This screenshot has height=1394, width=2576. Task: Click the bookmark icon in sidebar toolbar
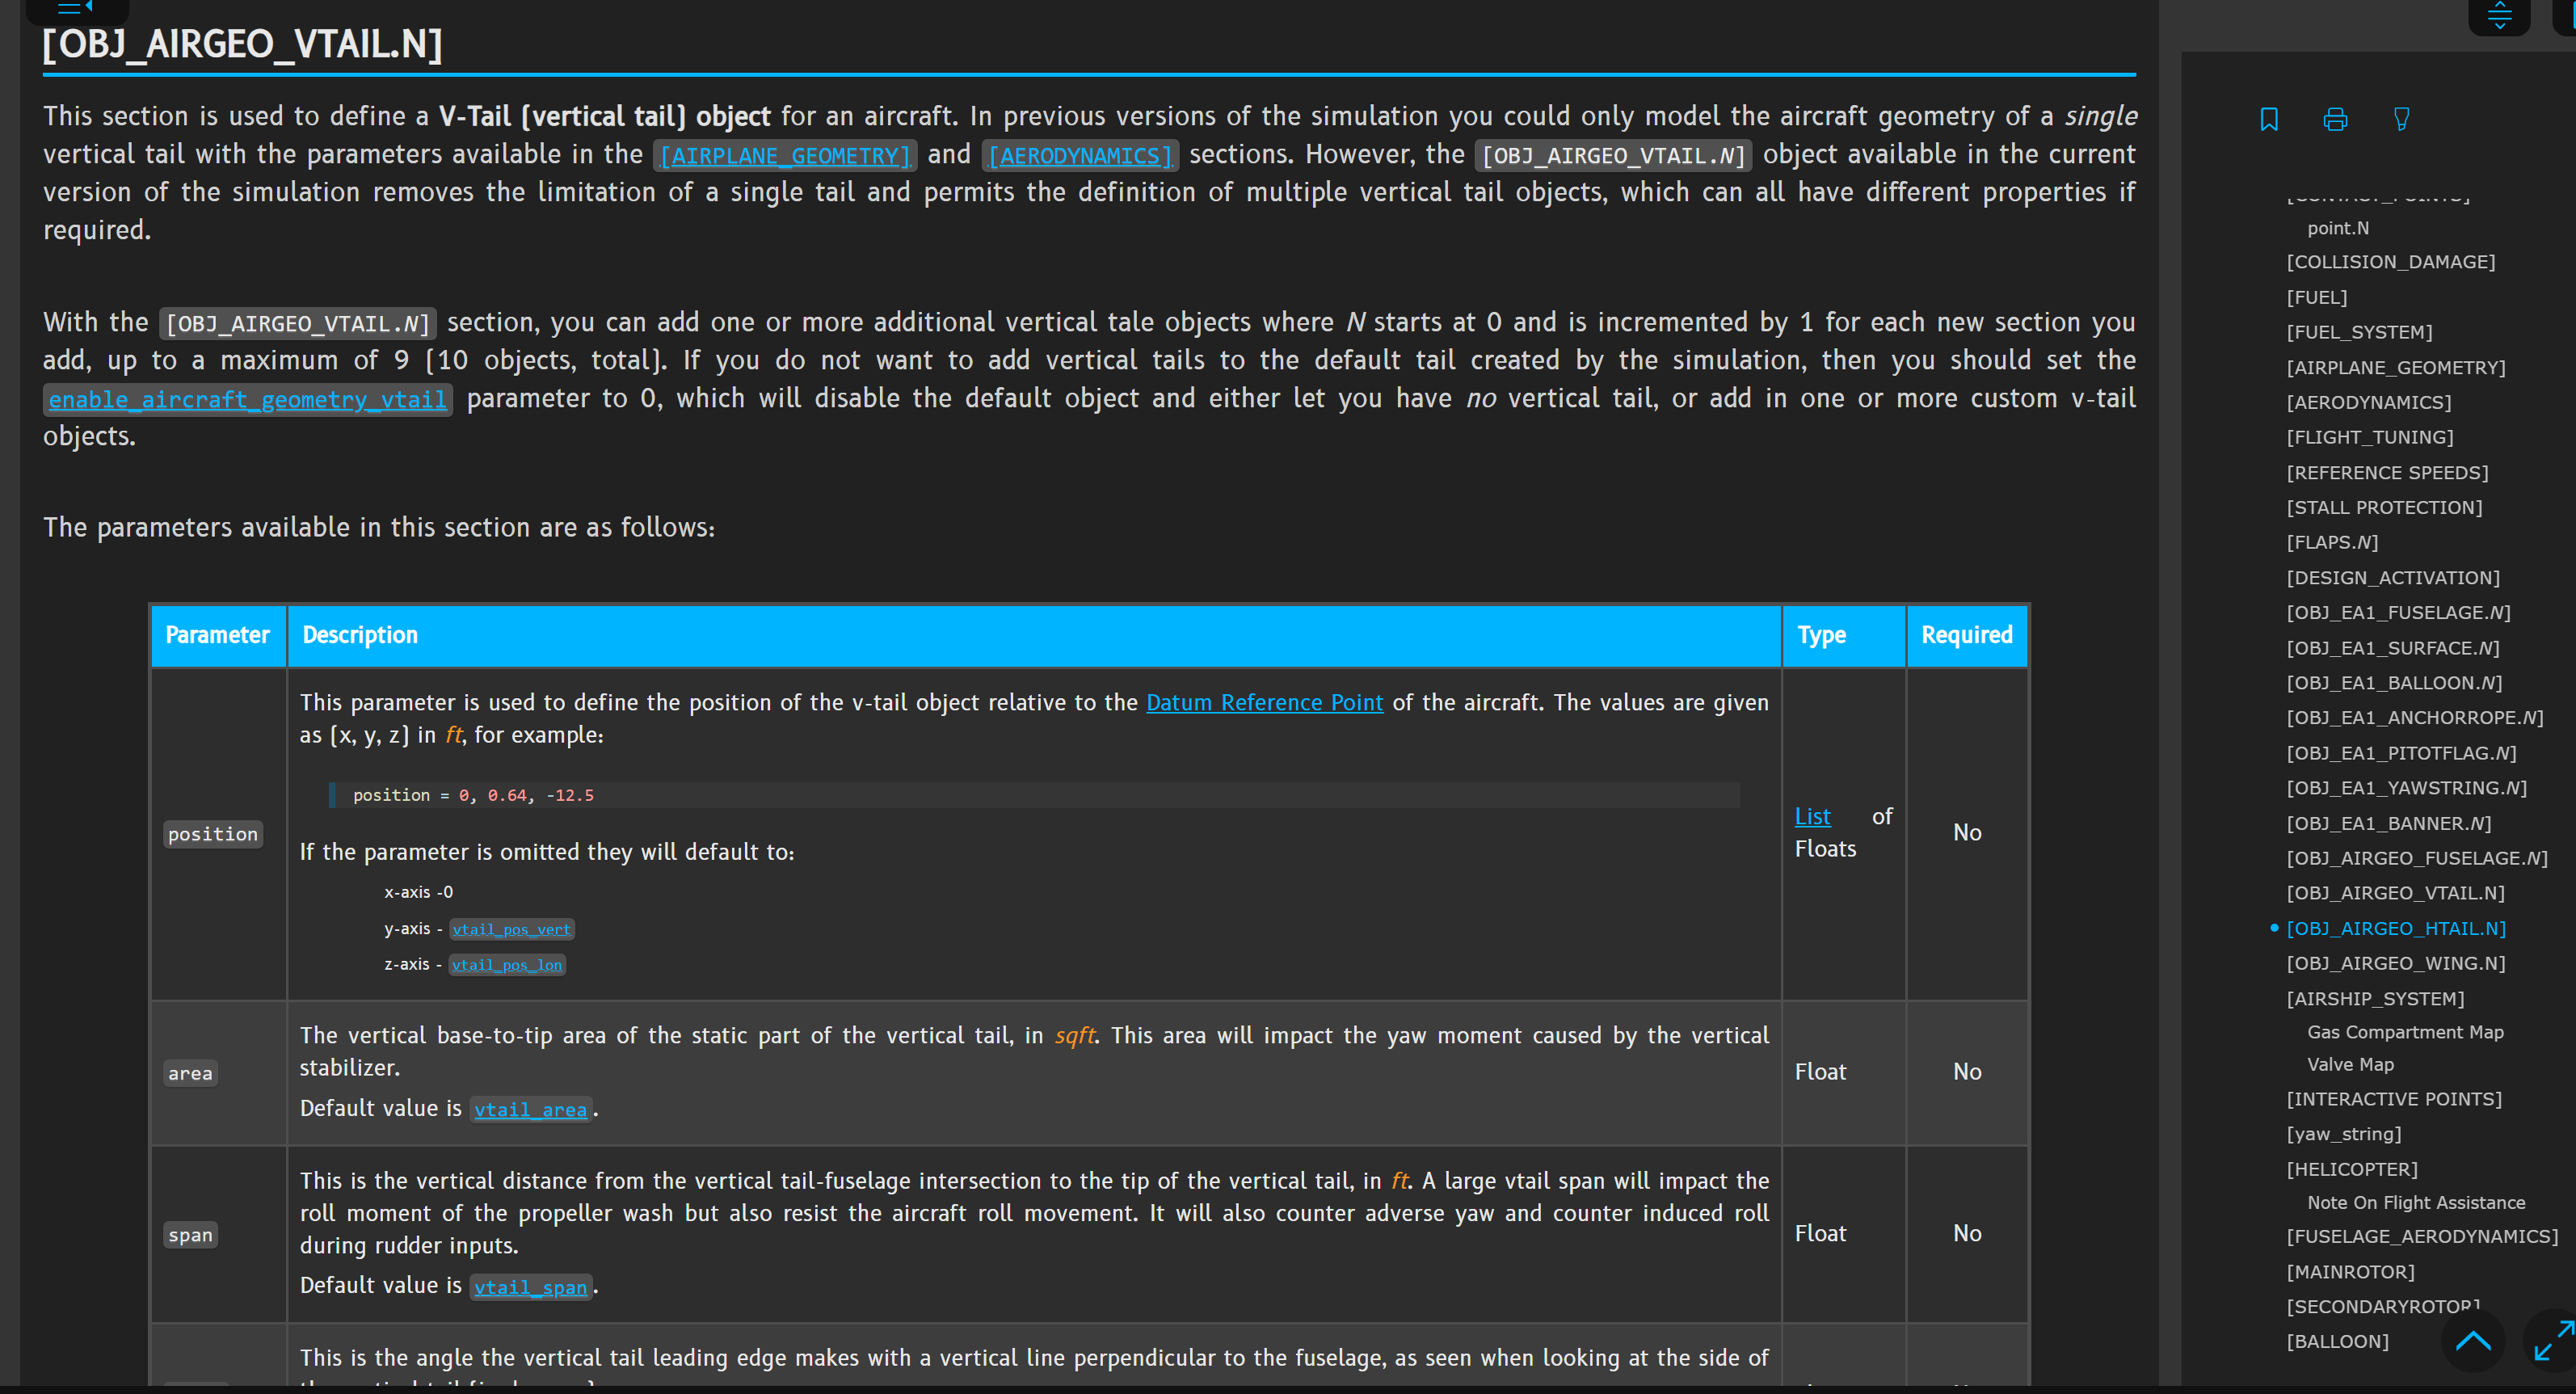pos(2269,119)
